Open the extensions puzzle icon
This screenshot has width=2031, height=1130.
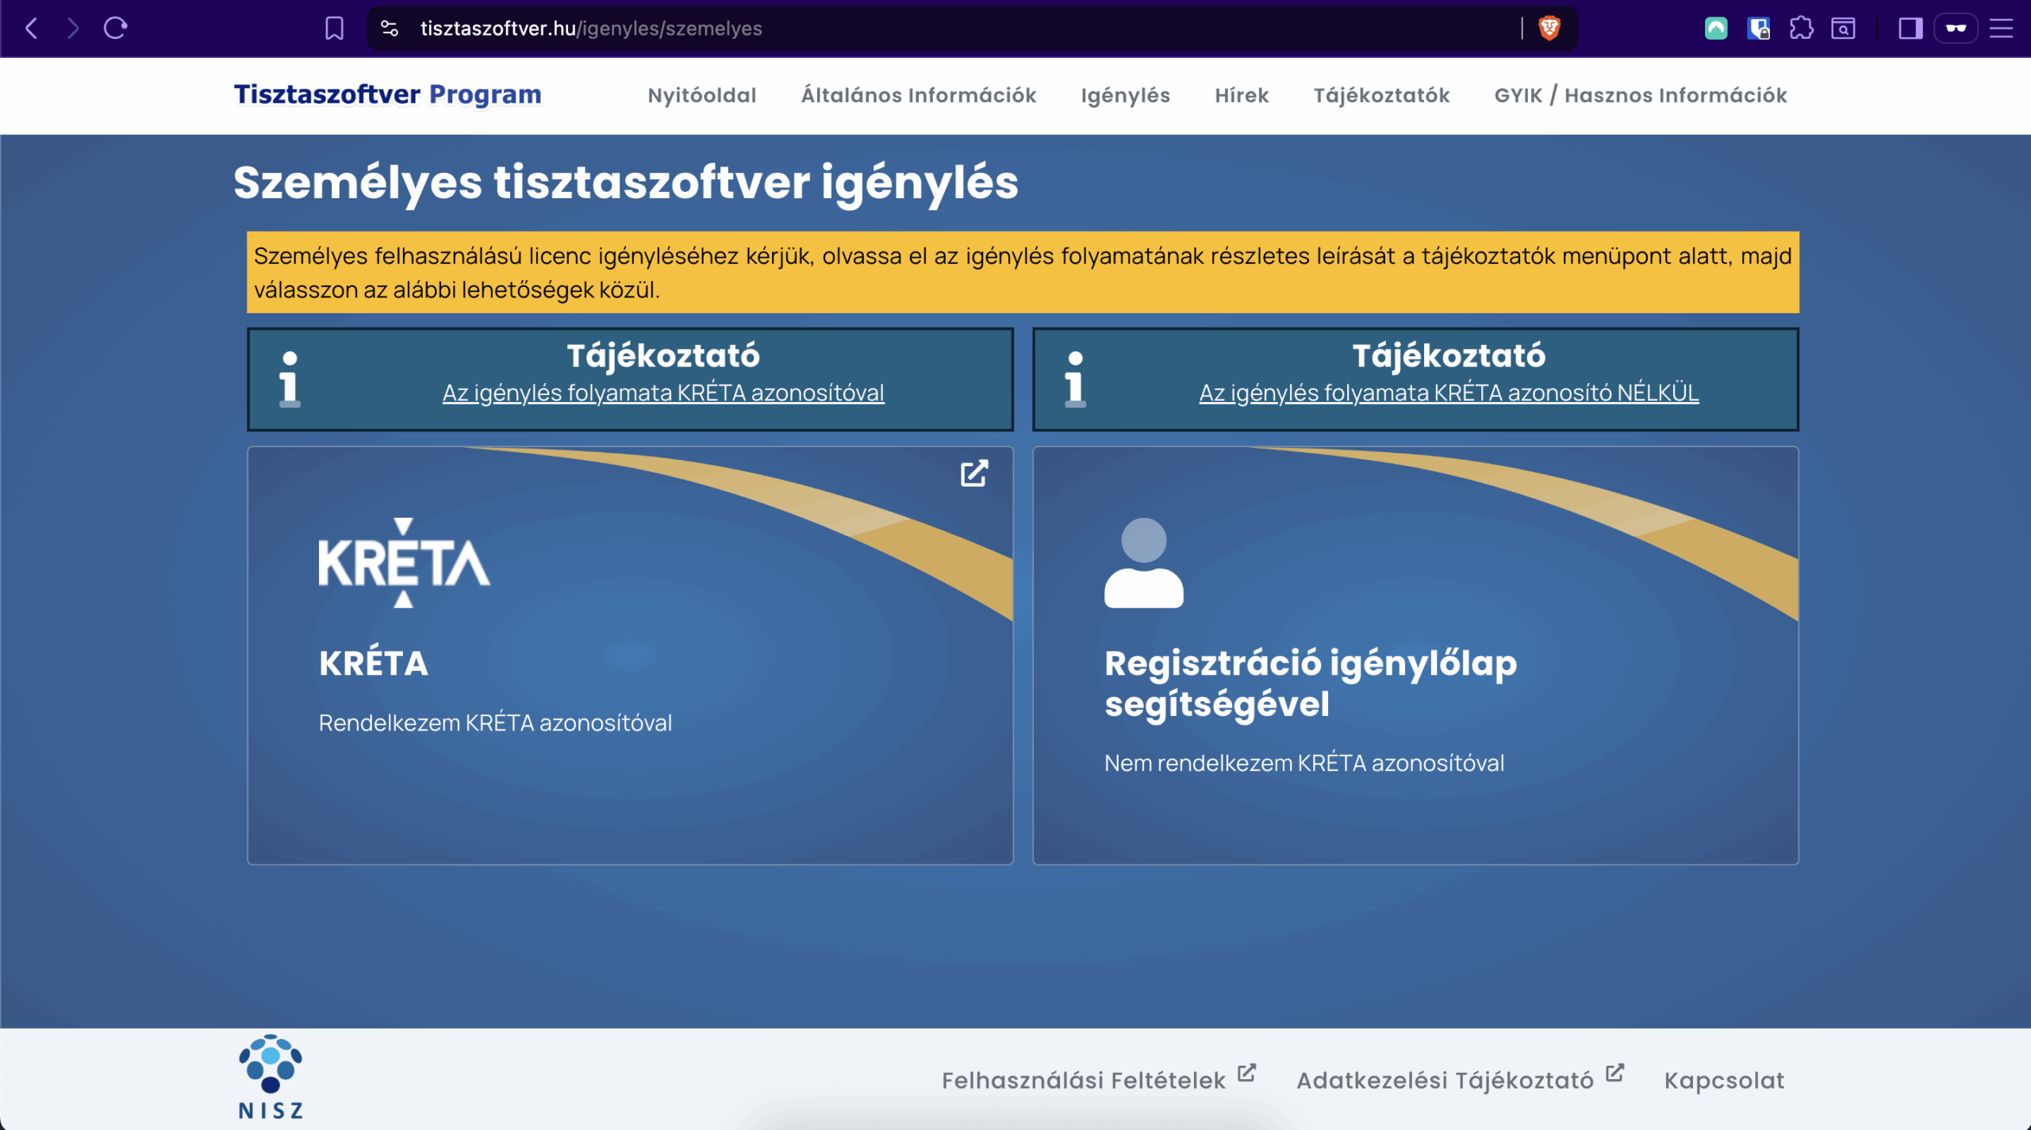click(1801, 28)
